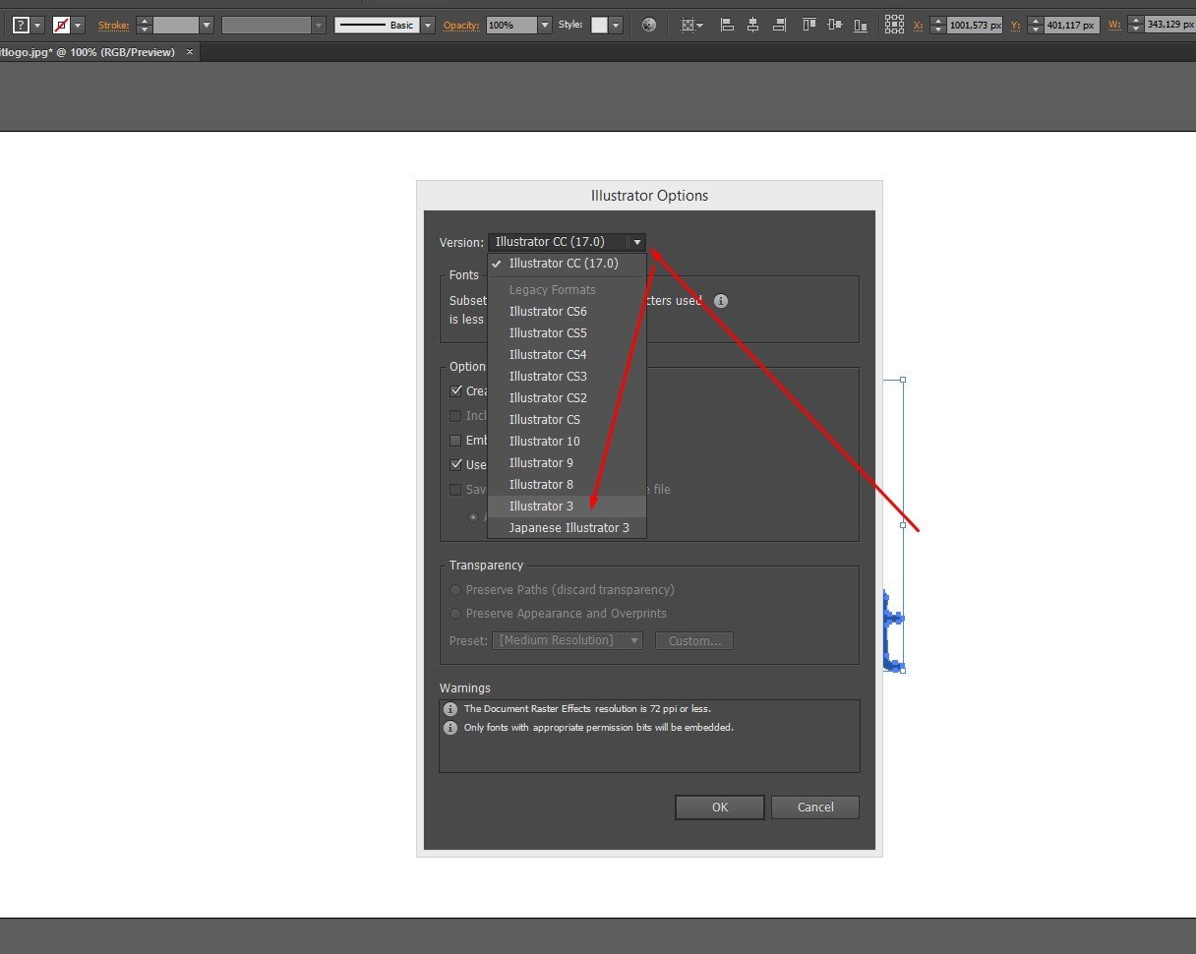The height and width of the screenshot is (954, 1196).
Task: Open the recolor artwork globe icon
Action: pos(648,25)
